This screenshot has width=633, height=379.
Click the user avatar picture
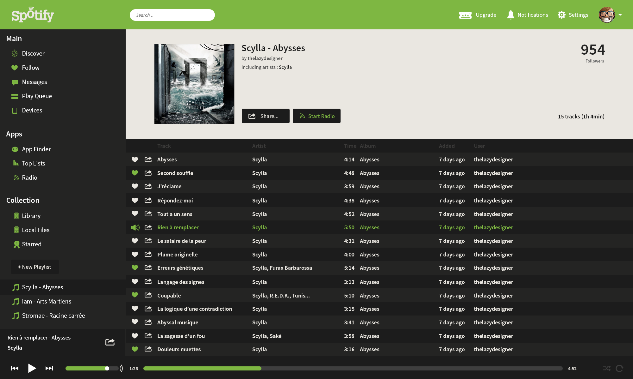pyautogui.click(x=607, y=15)
